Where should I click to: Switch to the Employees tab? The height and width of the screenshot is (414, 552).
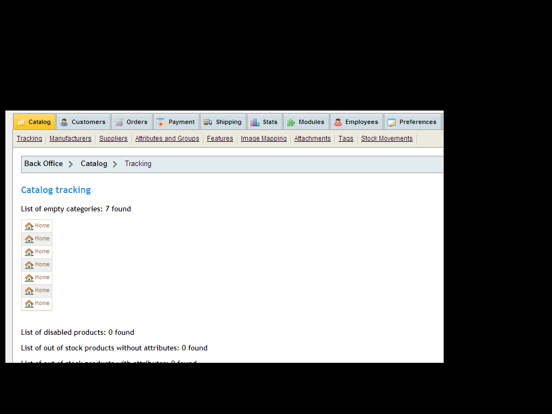pos(357,122)
